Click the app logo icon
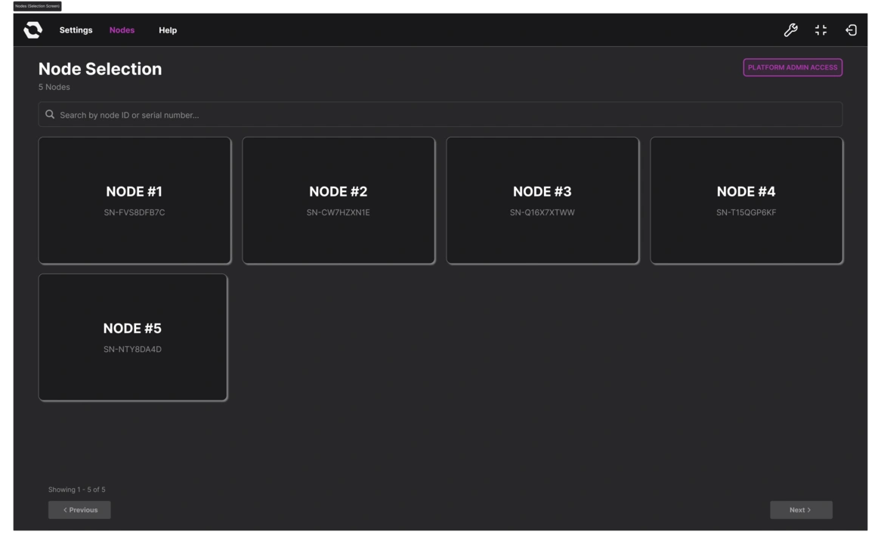 [32, 29]
